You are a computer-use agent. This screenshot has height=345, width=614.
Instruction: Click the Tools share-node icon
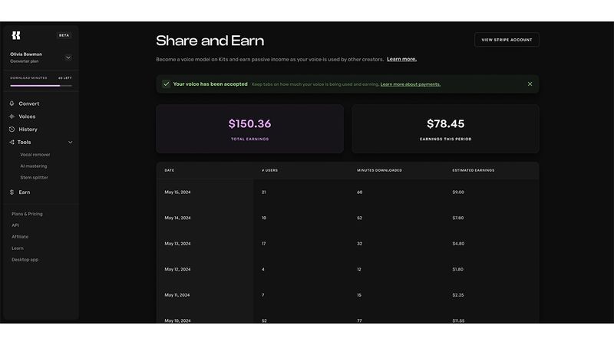[12, 143]
